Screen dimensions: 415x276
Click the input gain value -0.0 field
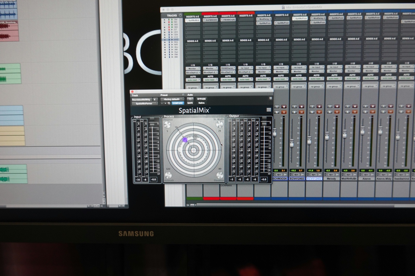153,180
